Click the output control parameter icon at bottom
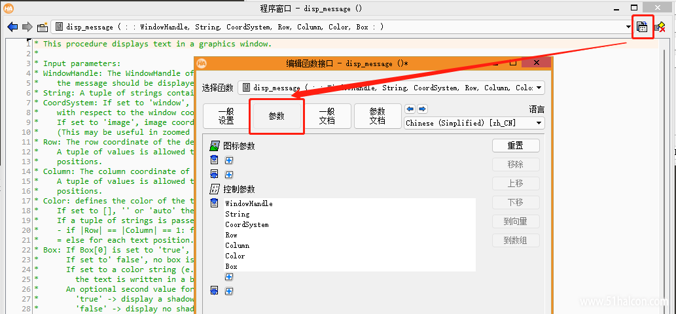The image size is (676, 314). pos(214,291)
